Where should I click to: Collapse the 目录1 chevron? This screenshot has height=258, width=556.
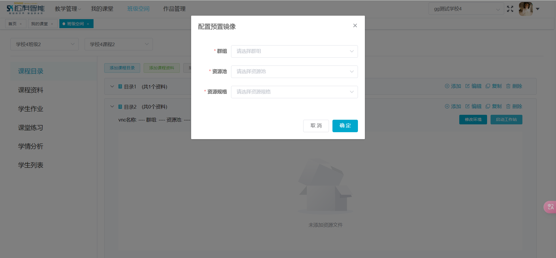112,86
